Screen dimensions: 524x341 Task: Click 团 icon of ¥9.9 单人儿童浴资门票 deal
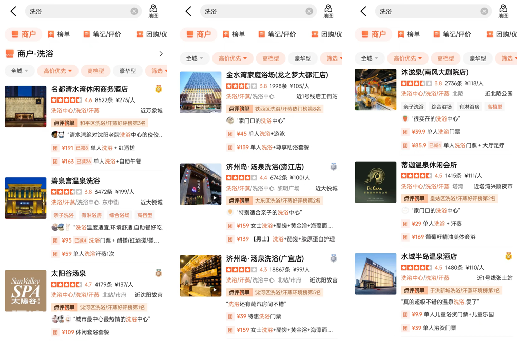(405, 314)
